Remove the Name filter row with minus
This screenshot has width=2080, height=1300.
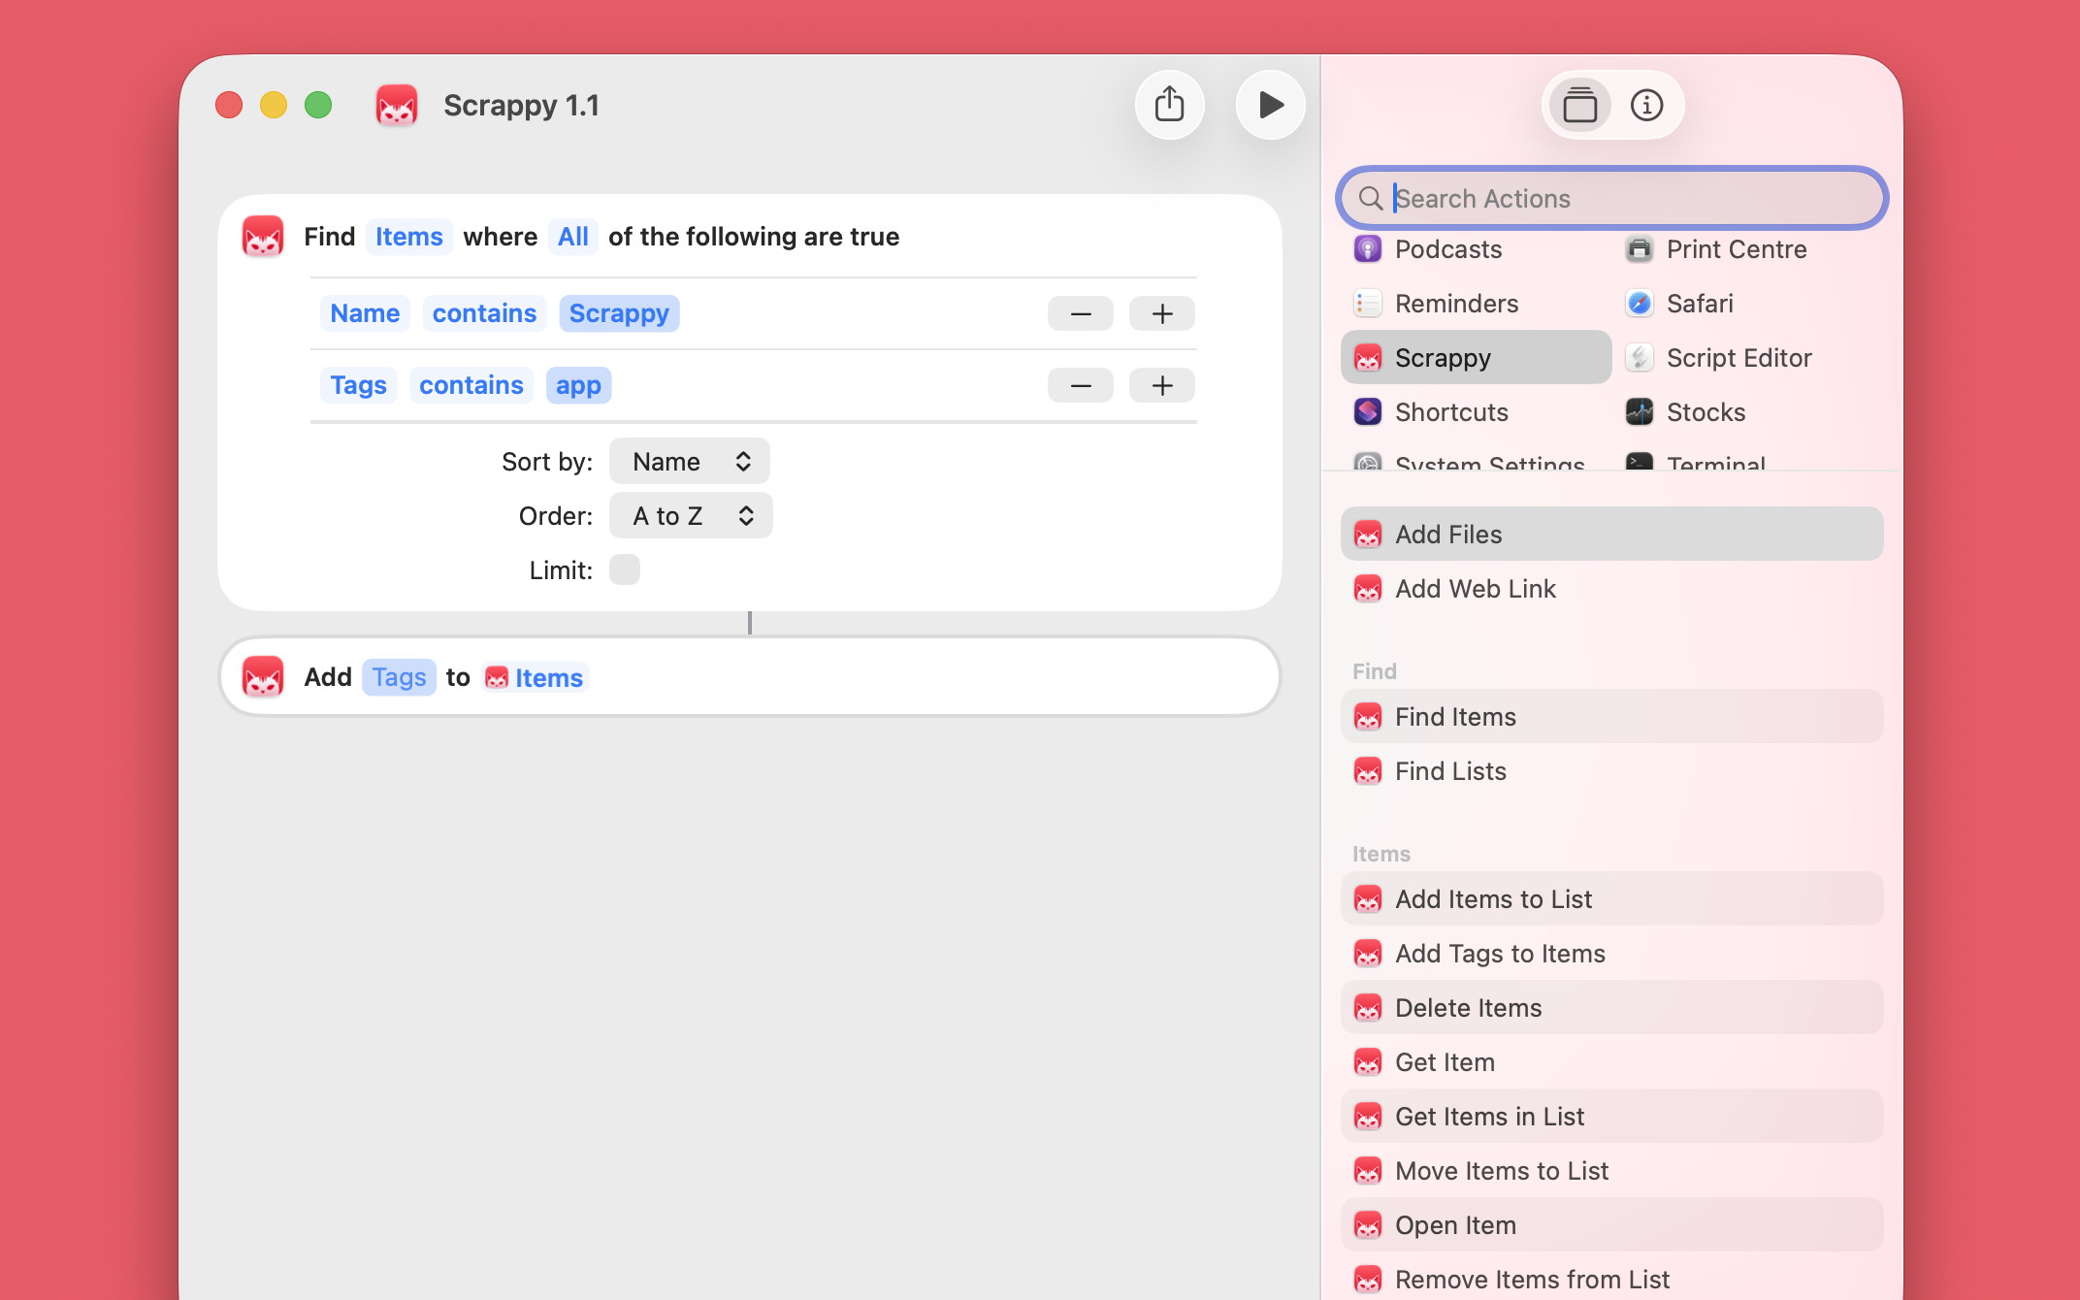click(x=1081, y=313)
